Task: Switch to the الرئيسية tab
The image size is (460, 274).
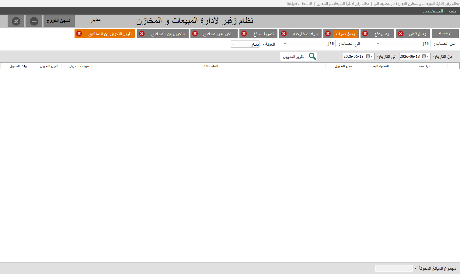Action: click(445, 33)
